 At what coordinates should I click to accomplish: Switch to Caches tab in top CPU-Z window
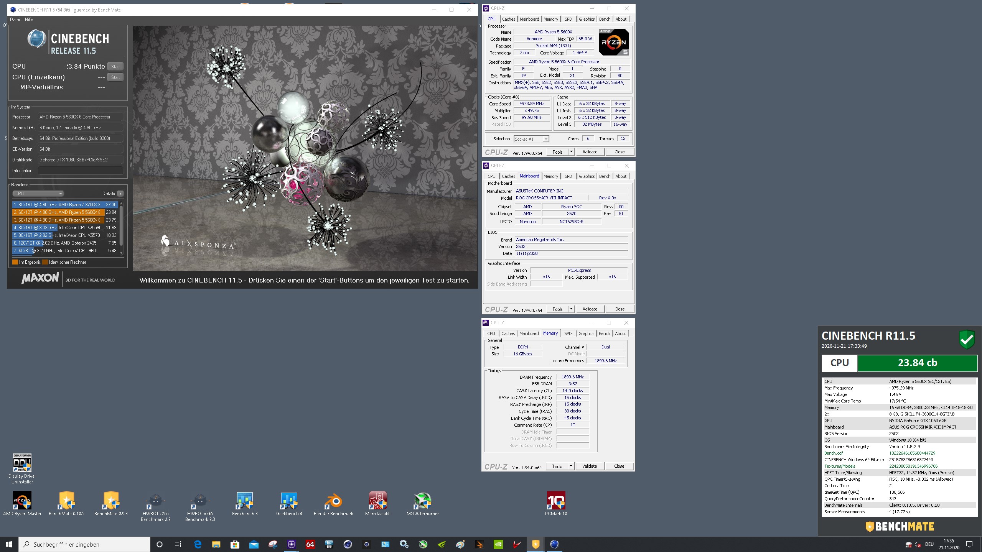(x=508, y=19)
